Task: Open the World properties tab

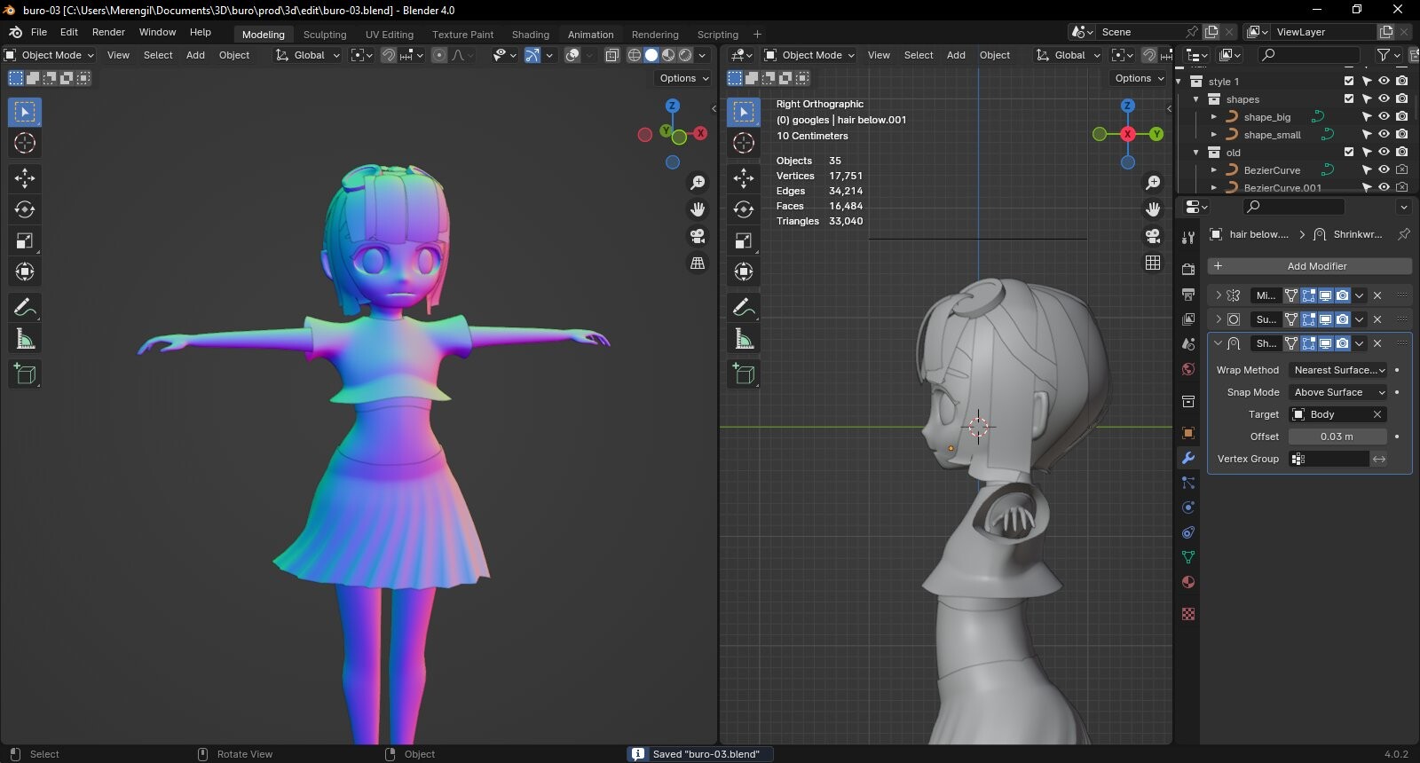Action: 1188,368
